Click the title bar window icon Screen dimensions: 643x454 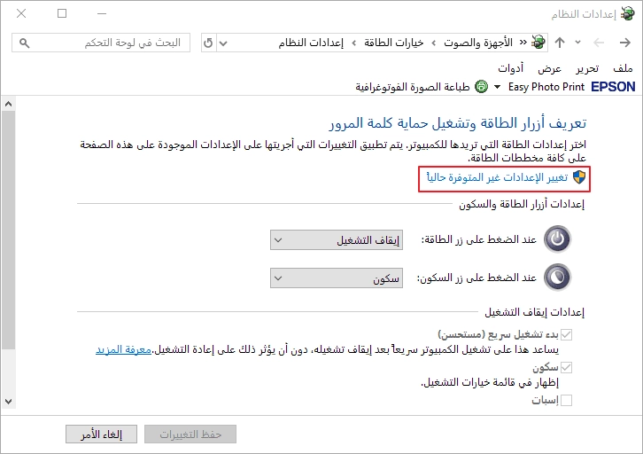click(x=627, y=13)
